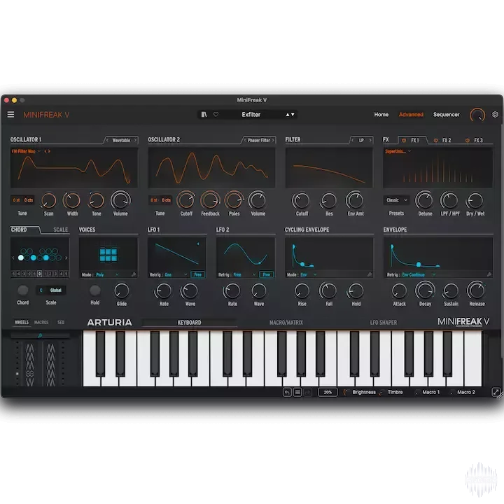Toggle LFO 2 Free sync button
The height and width of the screenshot is (504, 504).
267,274
